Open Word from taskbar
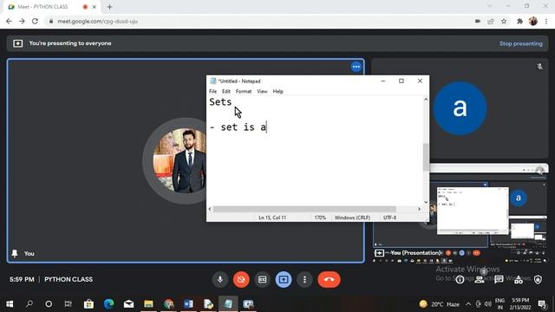The width and height of the screenshot is (555, 312). (x=189, y=304)
